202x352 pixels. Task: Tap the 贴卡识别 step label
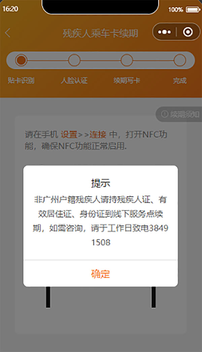pyautogui.click(x=21, y=80)
